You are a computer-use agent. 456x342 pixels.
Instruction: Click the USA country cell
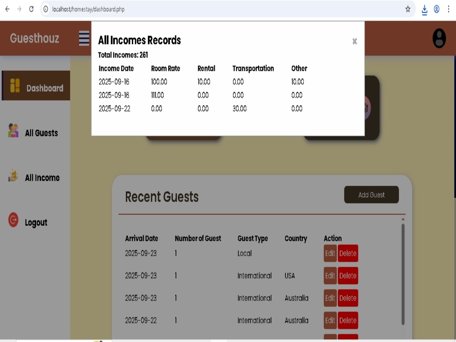pyautogui.click(x=290, y=276)
